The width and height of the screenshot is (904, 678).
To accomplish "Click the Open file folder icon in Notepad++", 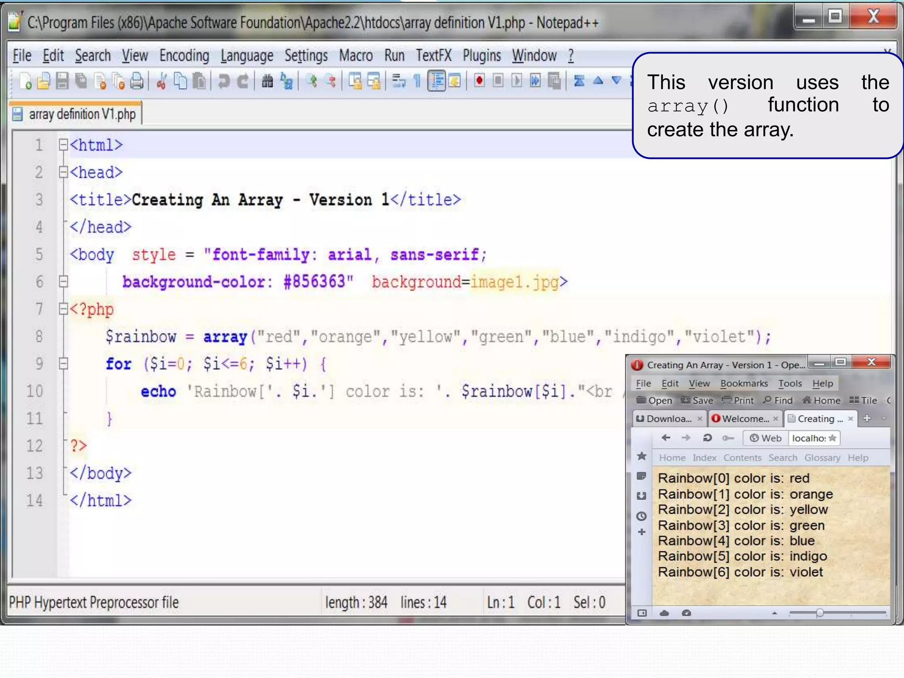I will click(44, 82).
